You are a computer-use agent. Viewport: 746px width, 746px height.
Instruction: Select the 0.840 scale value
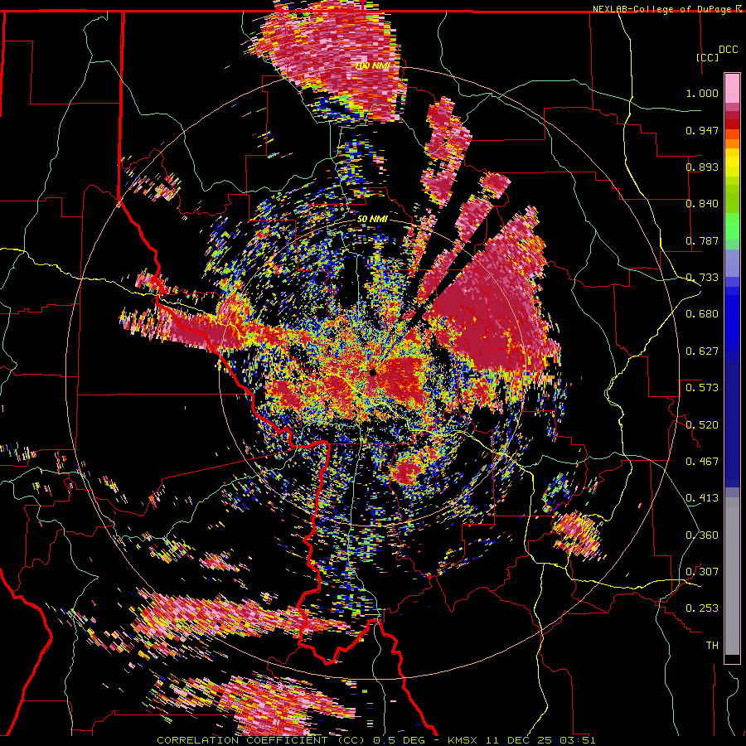tap(702, 204)
